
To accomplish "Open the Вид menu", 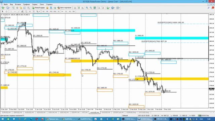I will tap(11, 4).
